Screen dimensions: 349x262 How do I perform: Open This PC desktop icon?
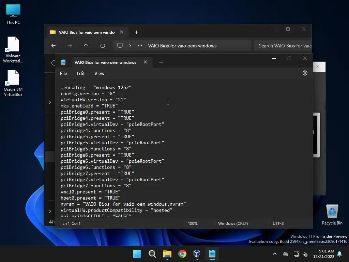(x=13, y=14)
